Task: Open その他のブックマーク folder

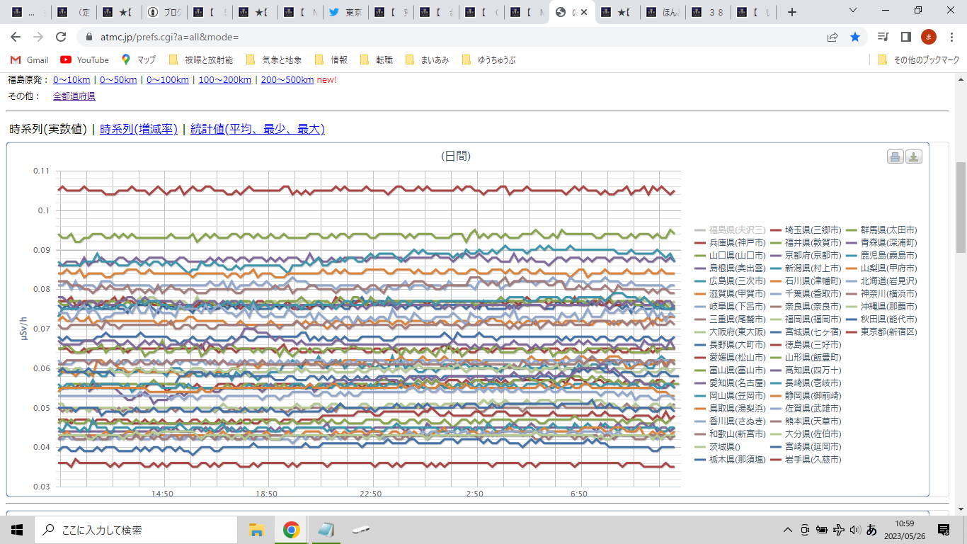Action: tap(919, 60)
